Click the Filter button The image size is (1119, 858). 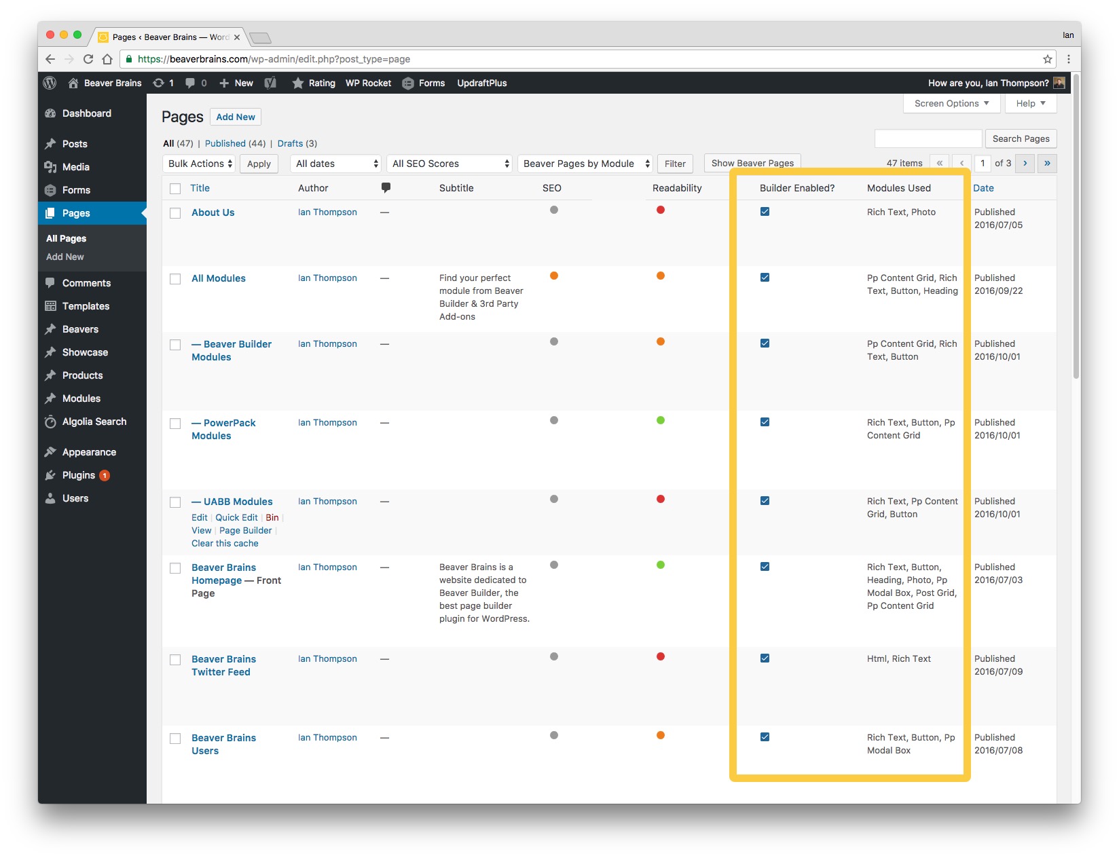(675, 164)
